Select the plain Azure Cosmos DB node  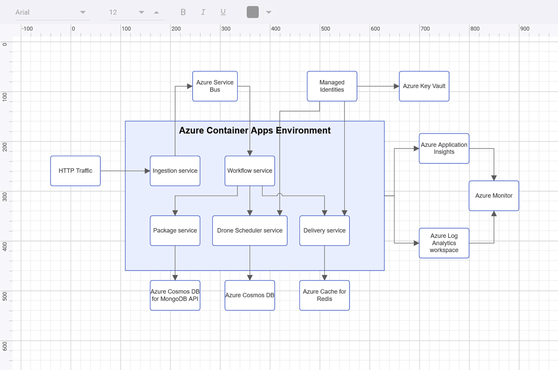250,295
